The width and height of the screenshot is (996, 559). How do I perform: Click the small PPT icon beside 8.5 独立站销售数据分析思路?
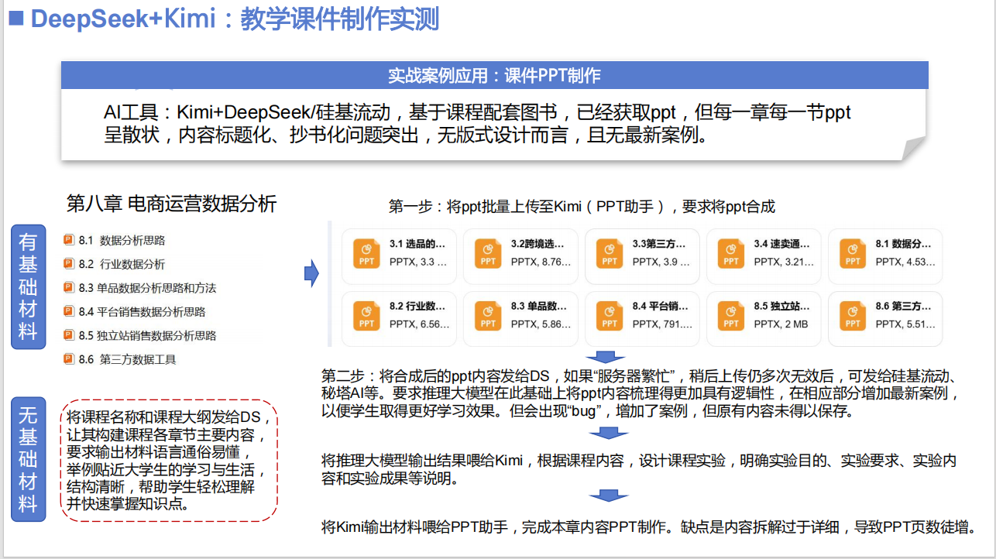(x=68, y=335)
